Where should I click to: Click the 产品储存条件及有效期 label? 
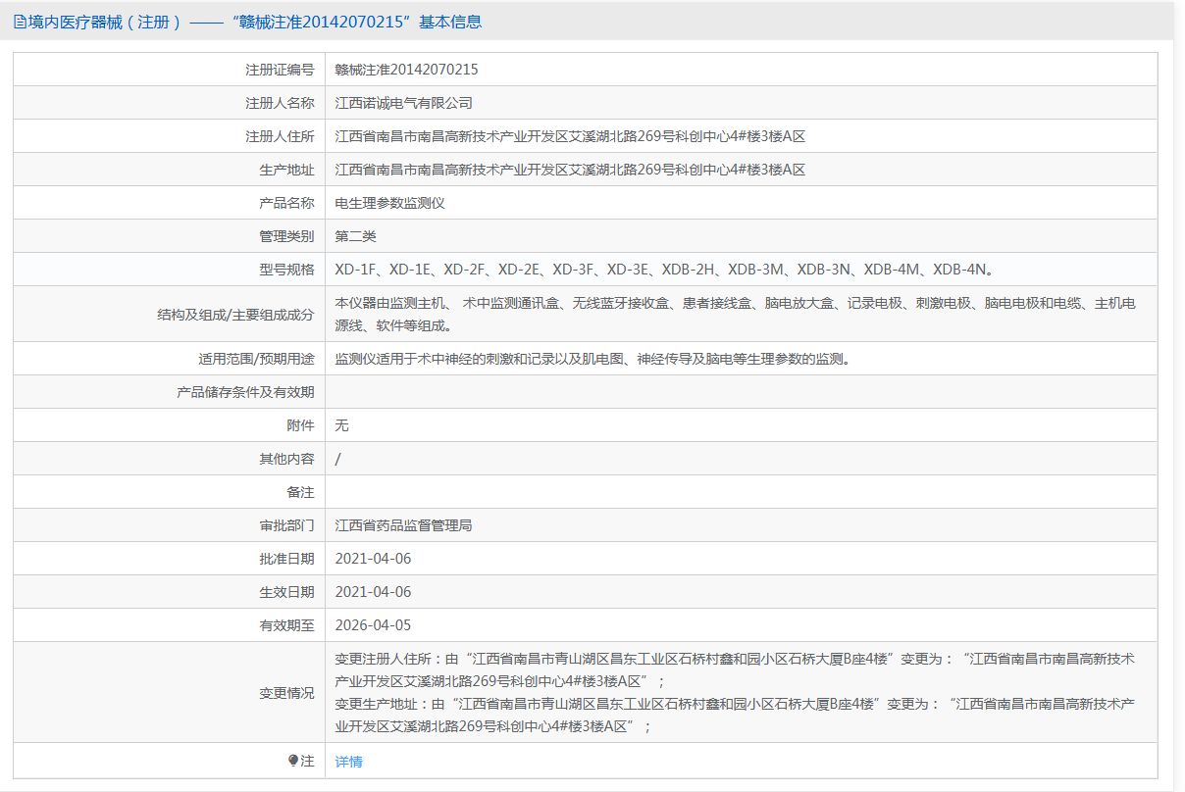click(245, 392)
